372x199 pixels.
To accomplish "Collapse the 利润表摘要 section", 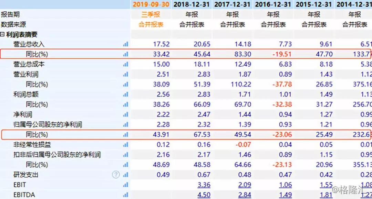I will (x=2, y=34).
